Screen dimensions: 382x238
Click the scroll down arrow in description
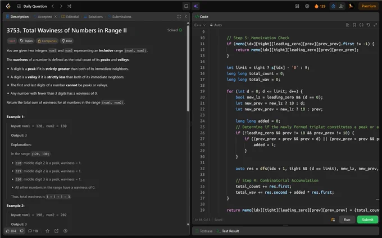tap(188, 225)
